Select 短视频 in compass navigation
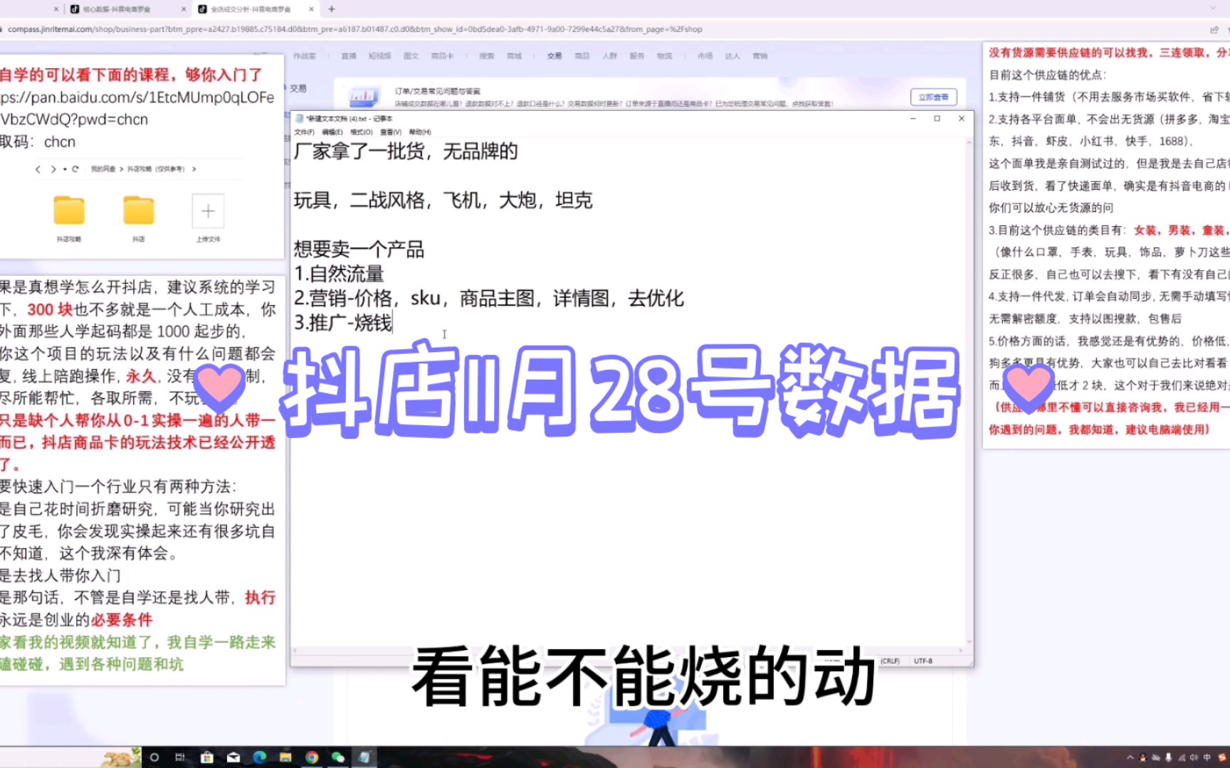Image resolution: width=1230 pixels, height=768 pixels. point(379,56)
